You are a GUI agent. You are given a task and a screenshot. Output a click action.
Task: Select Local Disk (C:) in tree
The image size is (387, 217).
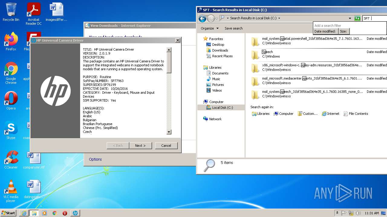pos(221,108)
